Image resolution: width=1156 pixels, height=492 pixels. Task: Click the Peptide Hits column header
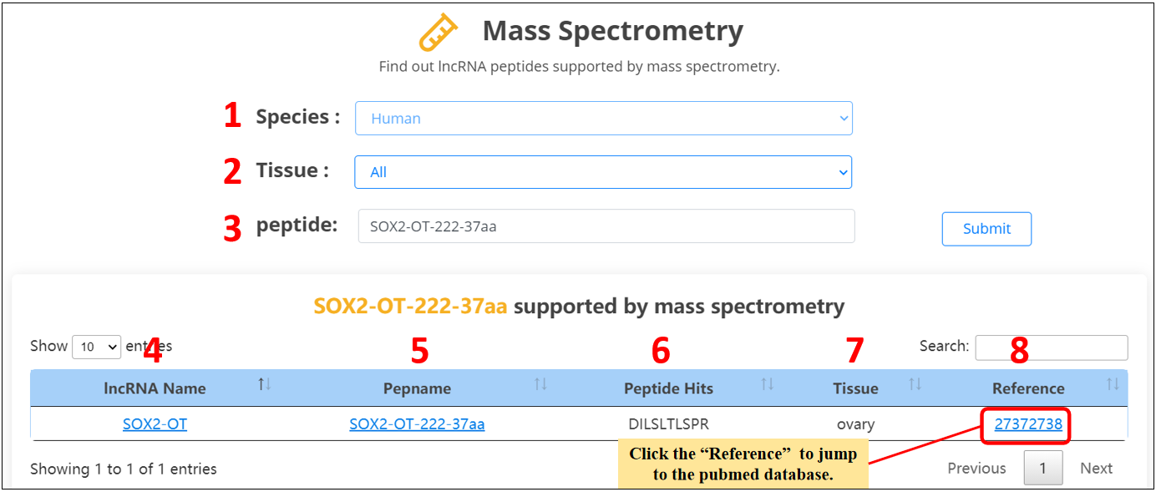pyautogui.click(x=668, y=388)
